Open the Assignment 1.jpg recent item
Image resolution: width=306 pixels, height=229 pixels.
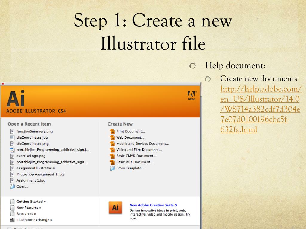31,180
